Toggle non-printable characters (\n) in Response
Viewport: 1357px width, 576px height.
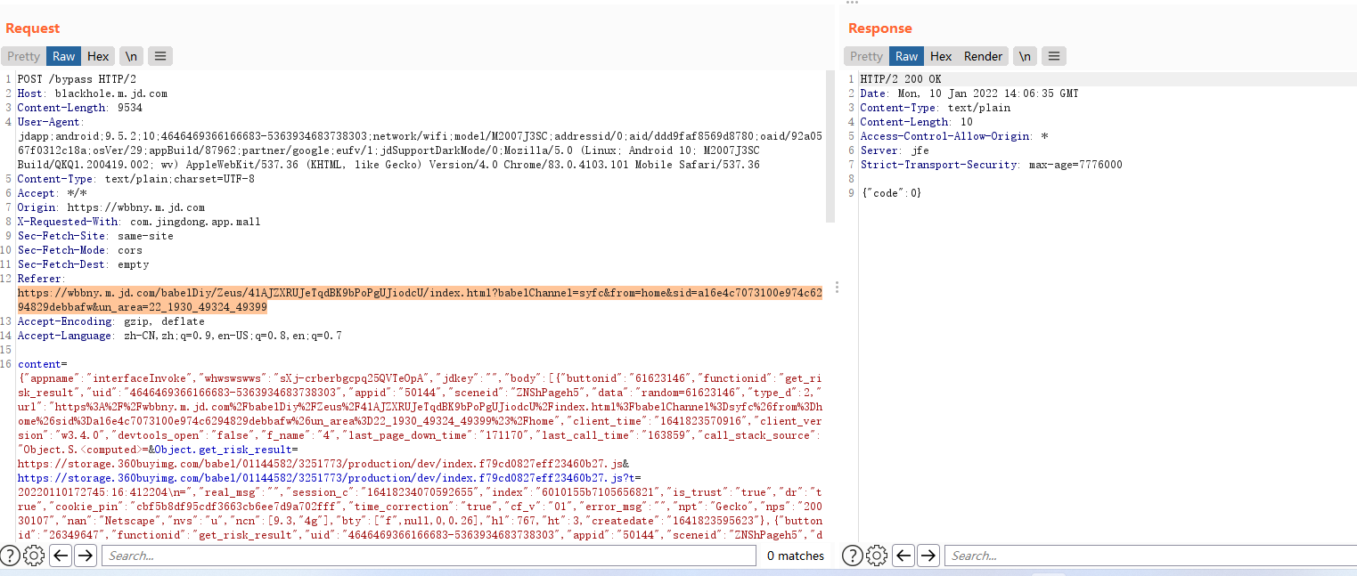point(1025,56)
